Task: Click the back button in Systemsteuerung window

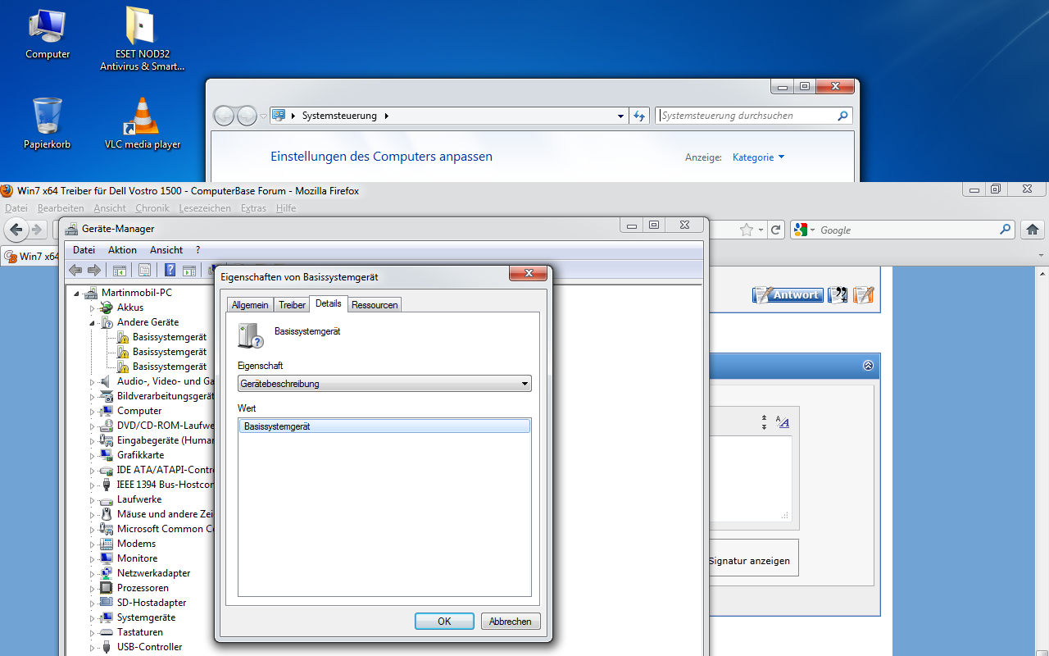Action: [224, 116]
